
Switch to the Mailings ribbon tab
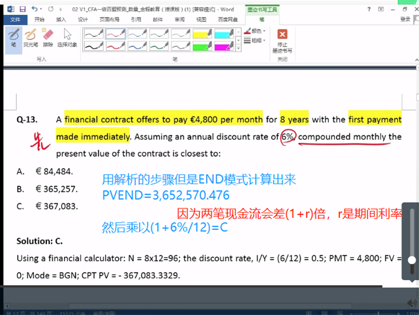tap(158, 19)
